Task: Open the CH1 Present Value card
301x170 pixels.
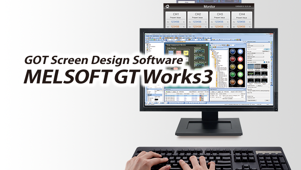Action: [x=176, y=20]
